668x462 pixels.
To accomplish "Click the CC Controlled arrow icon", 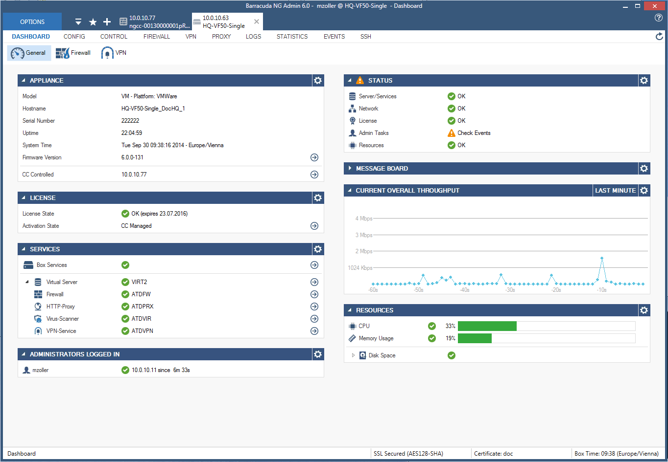I will pyautogui.click(x=314, y=175).
